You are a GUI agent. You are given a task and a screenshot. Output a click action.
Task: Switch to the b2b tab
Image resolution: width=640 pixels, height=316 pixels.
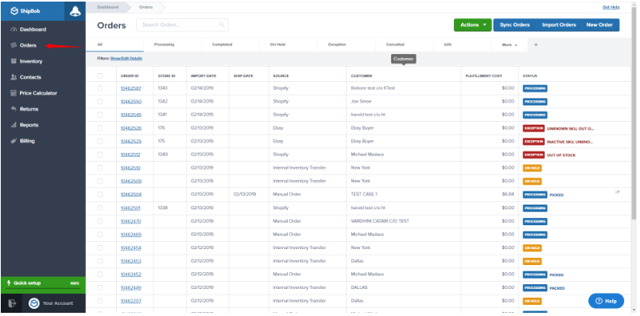click(x=463, y=45)
